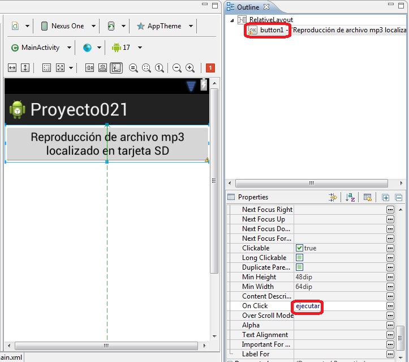This screenshot has width=409, height=362.
Task: Click the On Click value field ejecutar
Action: (308, 306)
